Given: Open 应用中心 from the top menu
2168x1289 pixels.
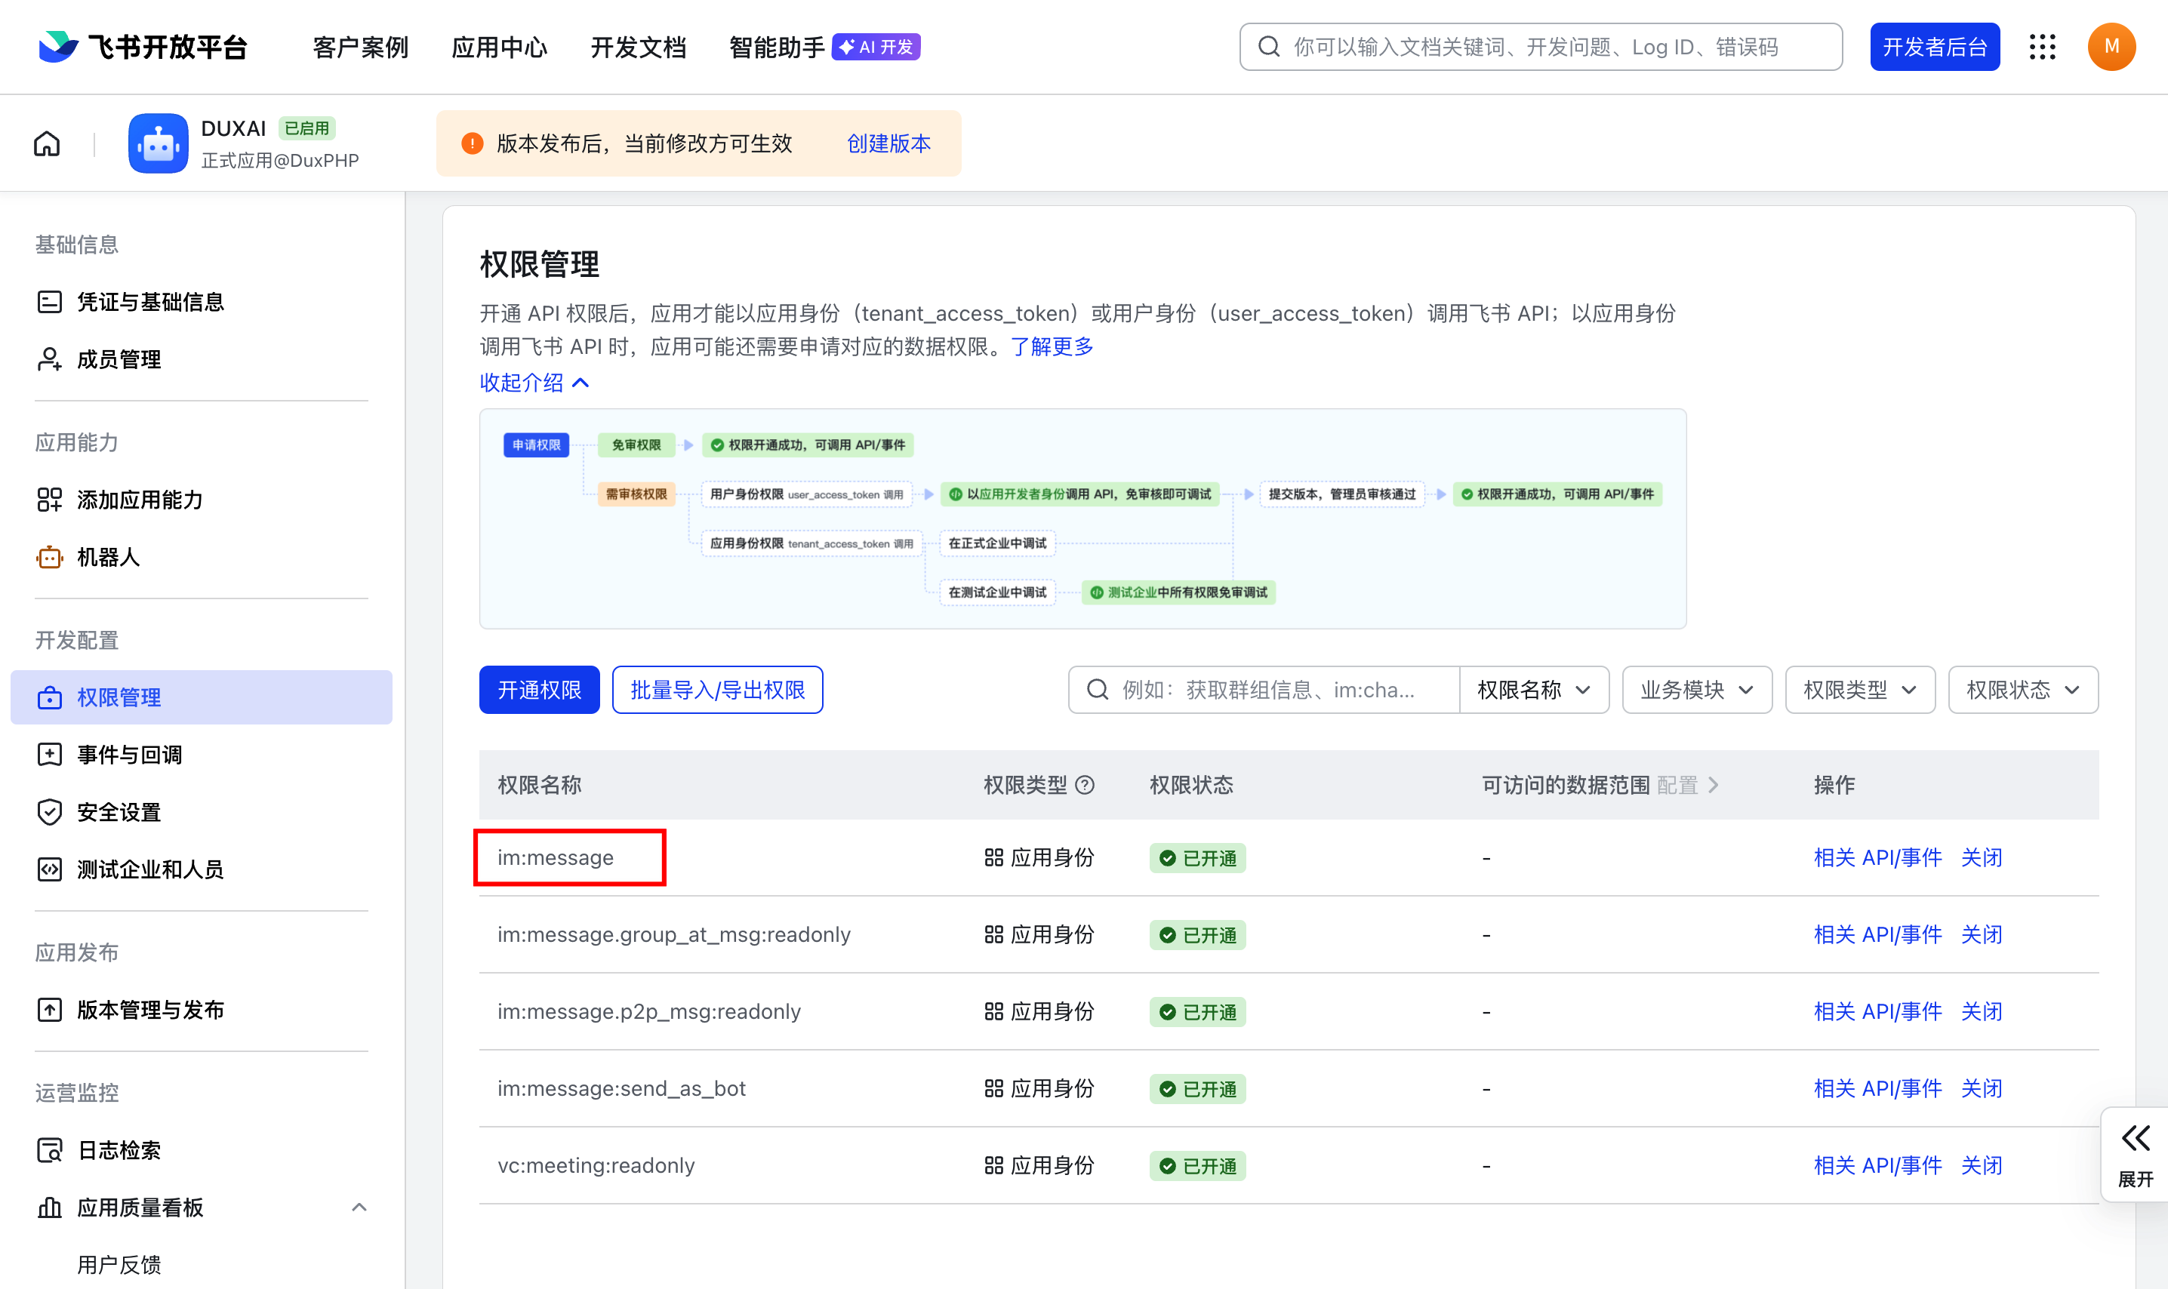Looking at the screenshot, I should (500, 47).
